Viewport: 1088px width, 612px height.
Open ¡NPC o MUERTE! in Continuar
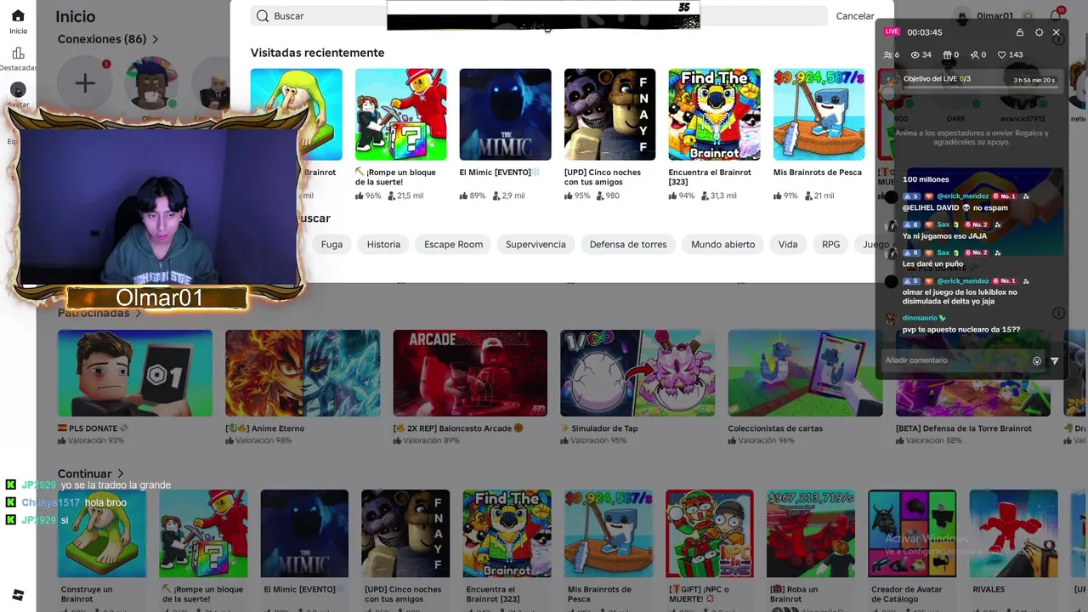pos(710,534)
